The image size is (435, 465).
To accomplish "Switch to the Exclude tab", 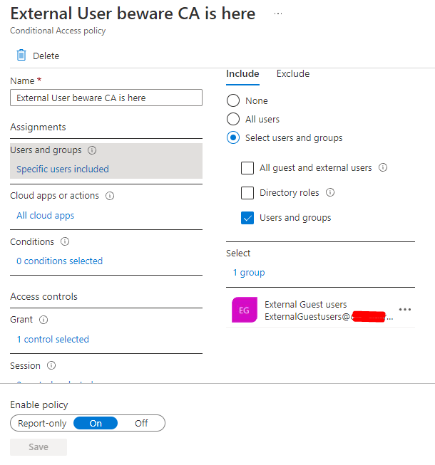I will [292, 74].
